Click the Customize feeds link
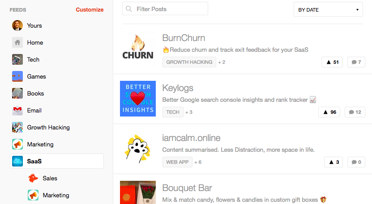This screenshot has width=372, height=204. [90, 10]
